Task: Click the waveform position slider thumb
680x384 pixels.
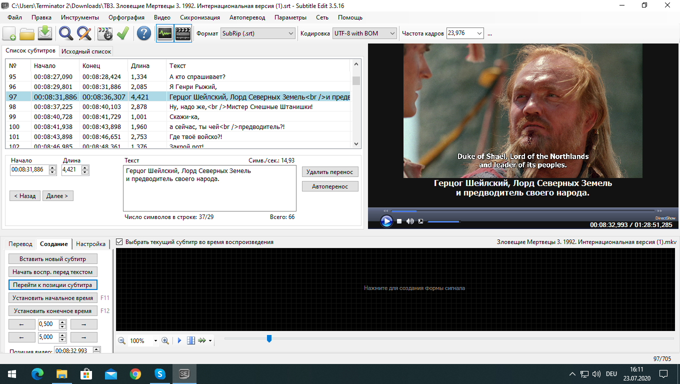Action: [269, 339]
